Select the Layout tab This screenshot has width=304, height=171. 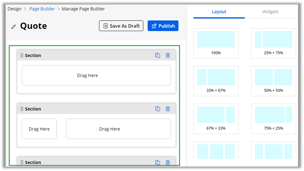coord(219,12)
